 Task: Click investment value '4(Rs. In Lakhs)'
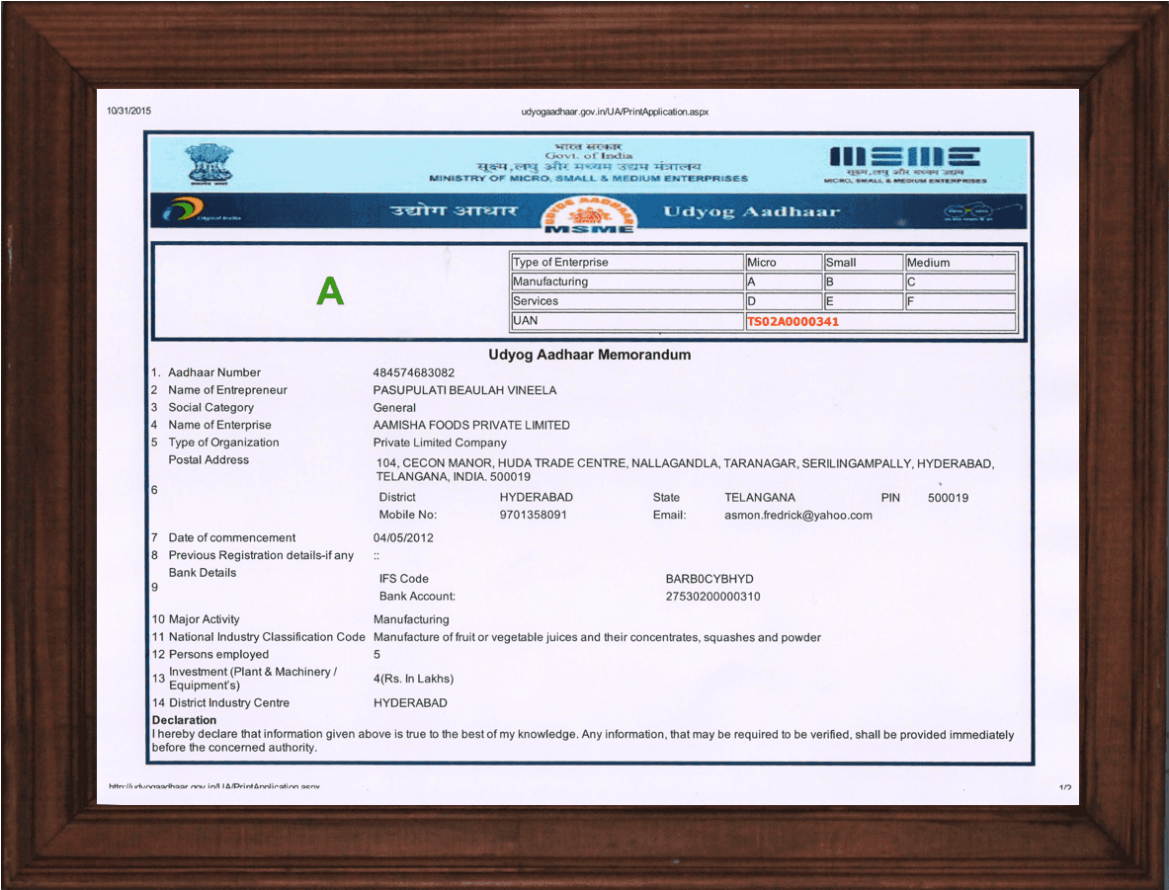[x=413, y=679]
